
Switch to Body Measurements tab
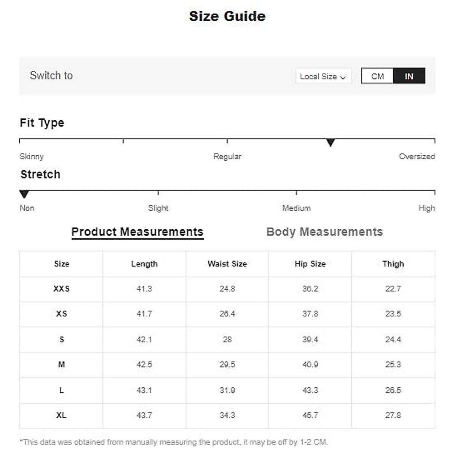point(324,232)
